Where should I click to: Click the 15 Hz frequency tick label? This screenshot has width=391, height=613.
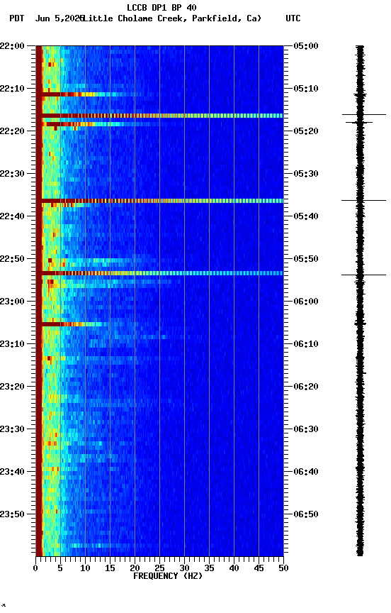tap(110, 568)
